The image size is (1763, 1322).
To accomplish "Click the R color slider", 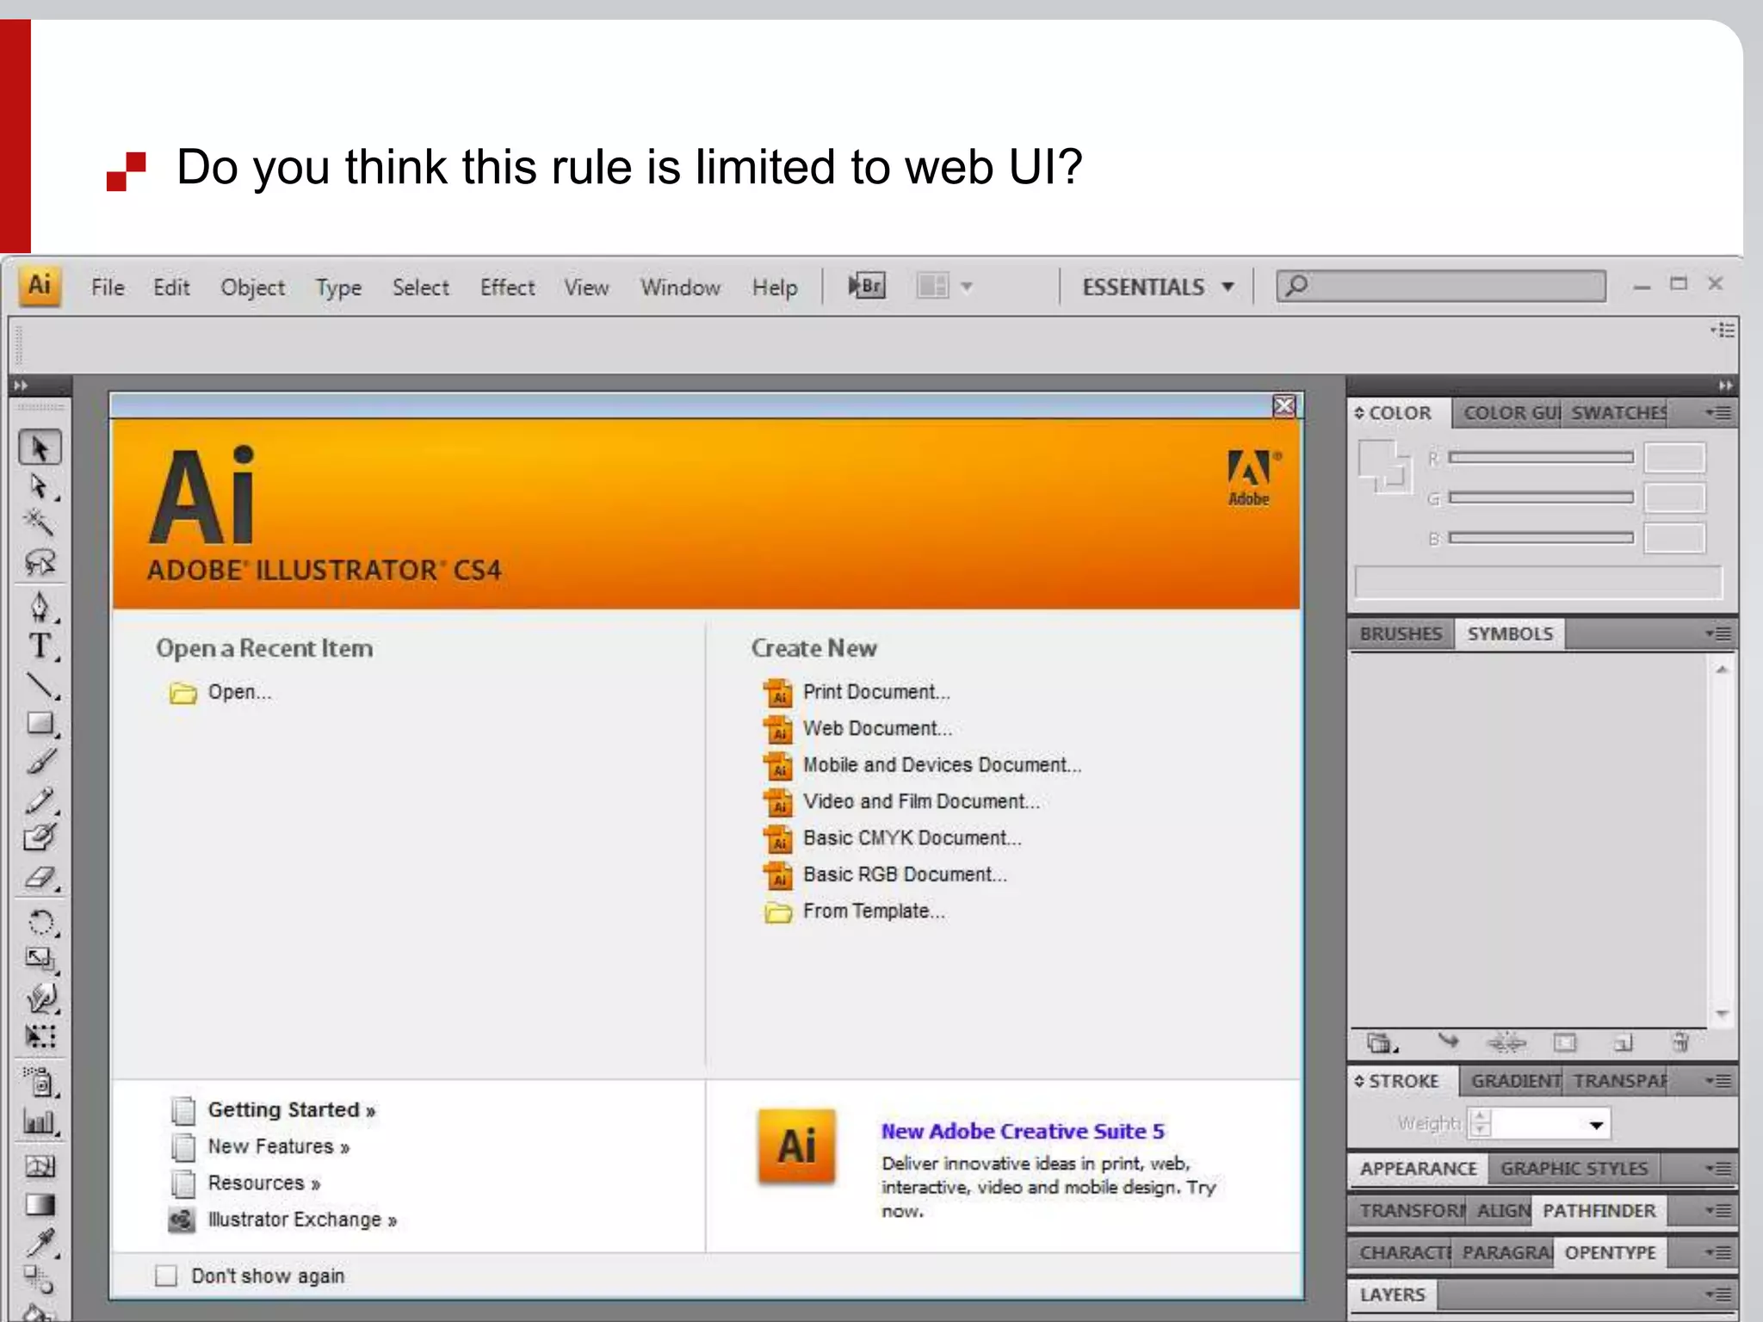I will point(1540,458).
